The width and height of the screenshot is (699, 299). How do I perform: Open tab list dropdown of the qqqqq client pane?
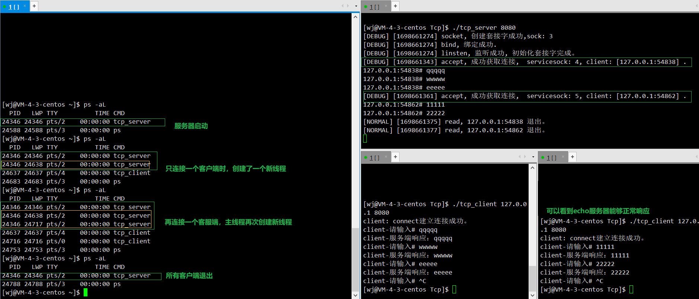pyautogui.click(x=533, y=157)
